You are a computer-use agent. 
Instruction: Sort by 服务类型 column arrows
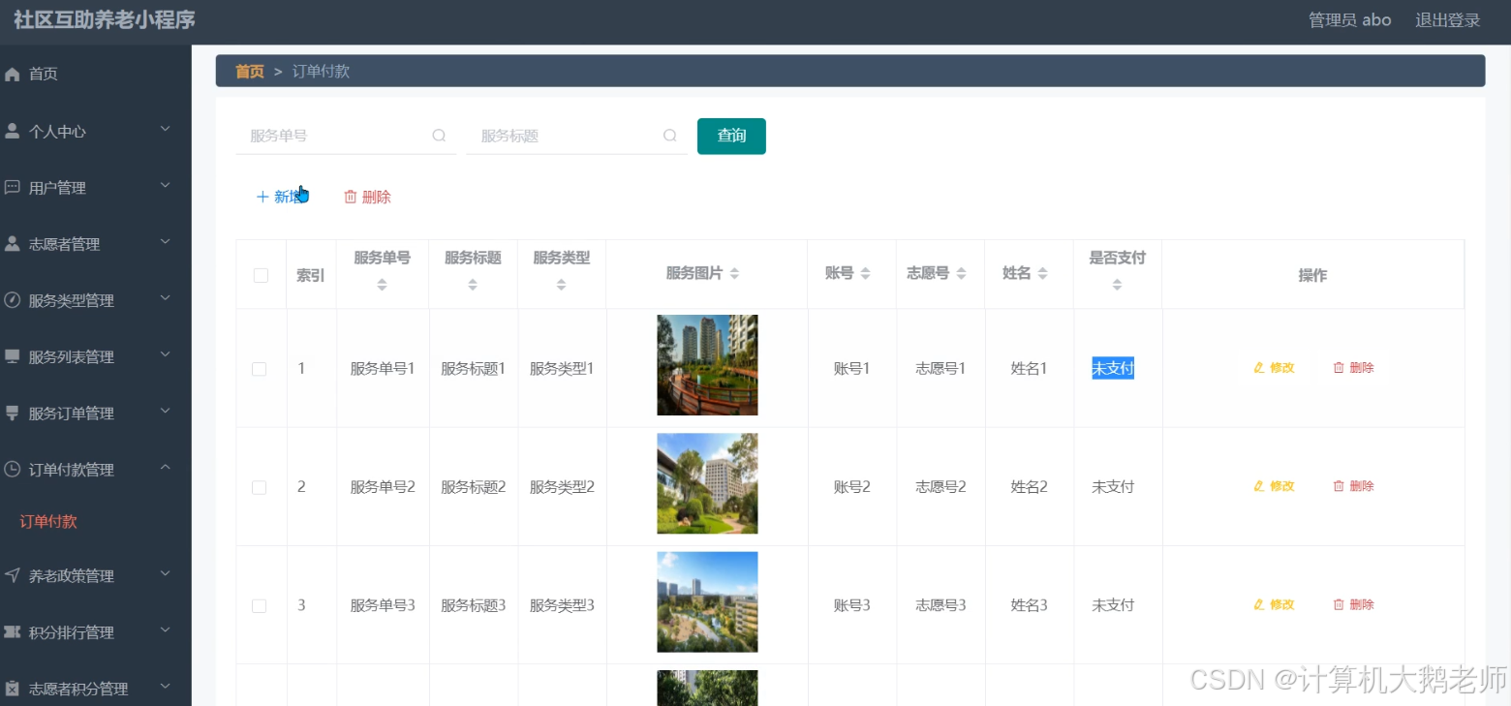pyautogui.click(x=561, y=285)
